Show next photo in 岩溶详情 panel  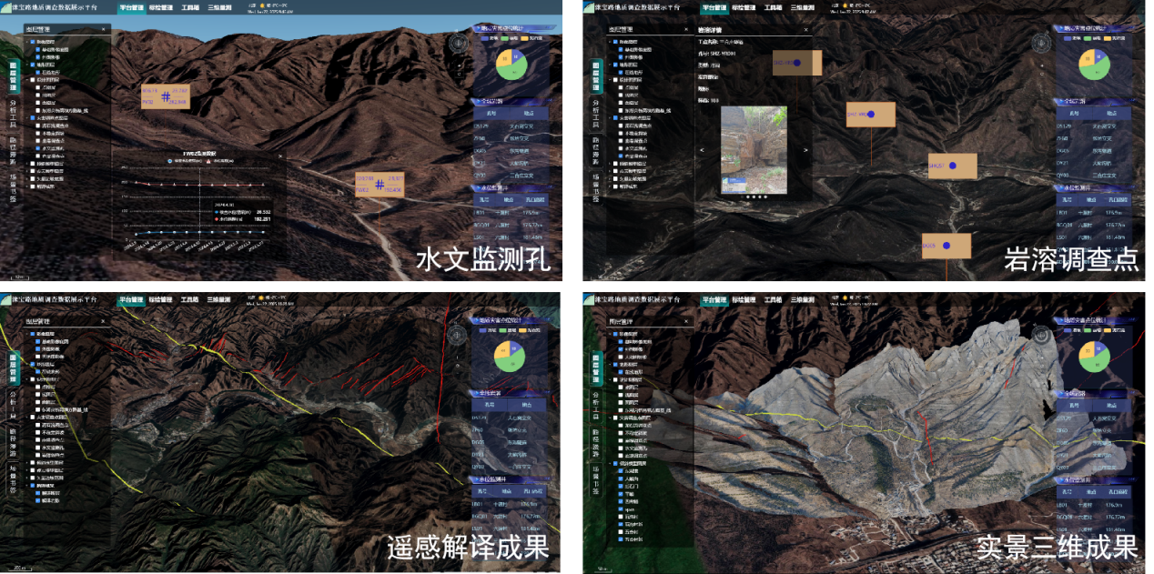[805, 150]
